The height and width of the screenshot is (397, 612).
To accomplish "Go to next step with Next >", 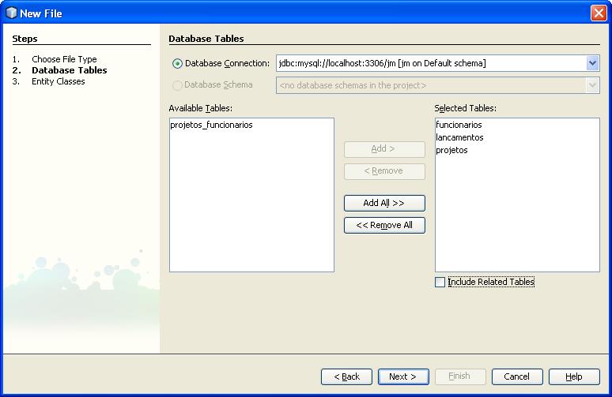I will coord(403,376).
